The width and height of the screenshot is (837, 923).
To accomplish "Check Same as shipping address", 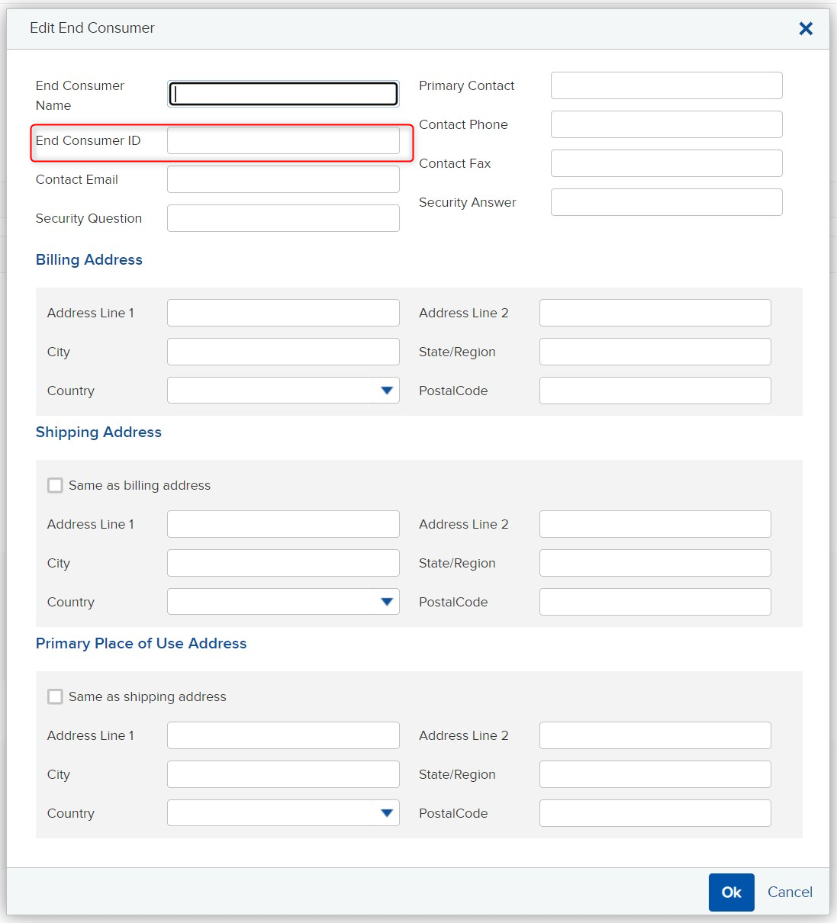I will tap(55, 696).
